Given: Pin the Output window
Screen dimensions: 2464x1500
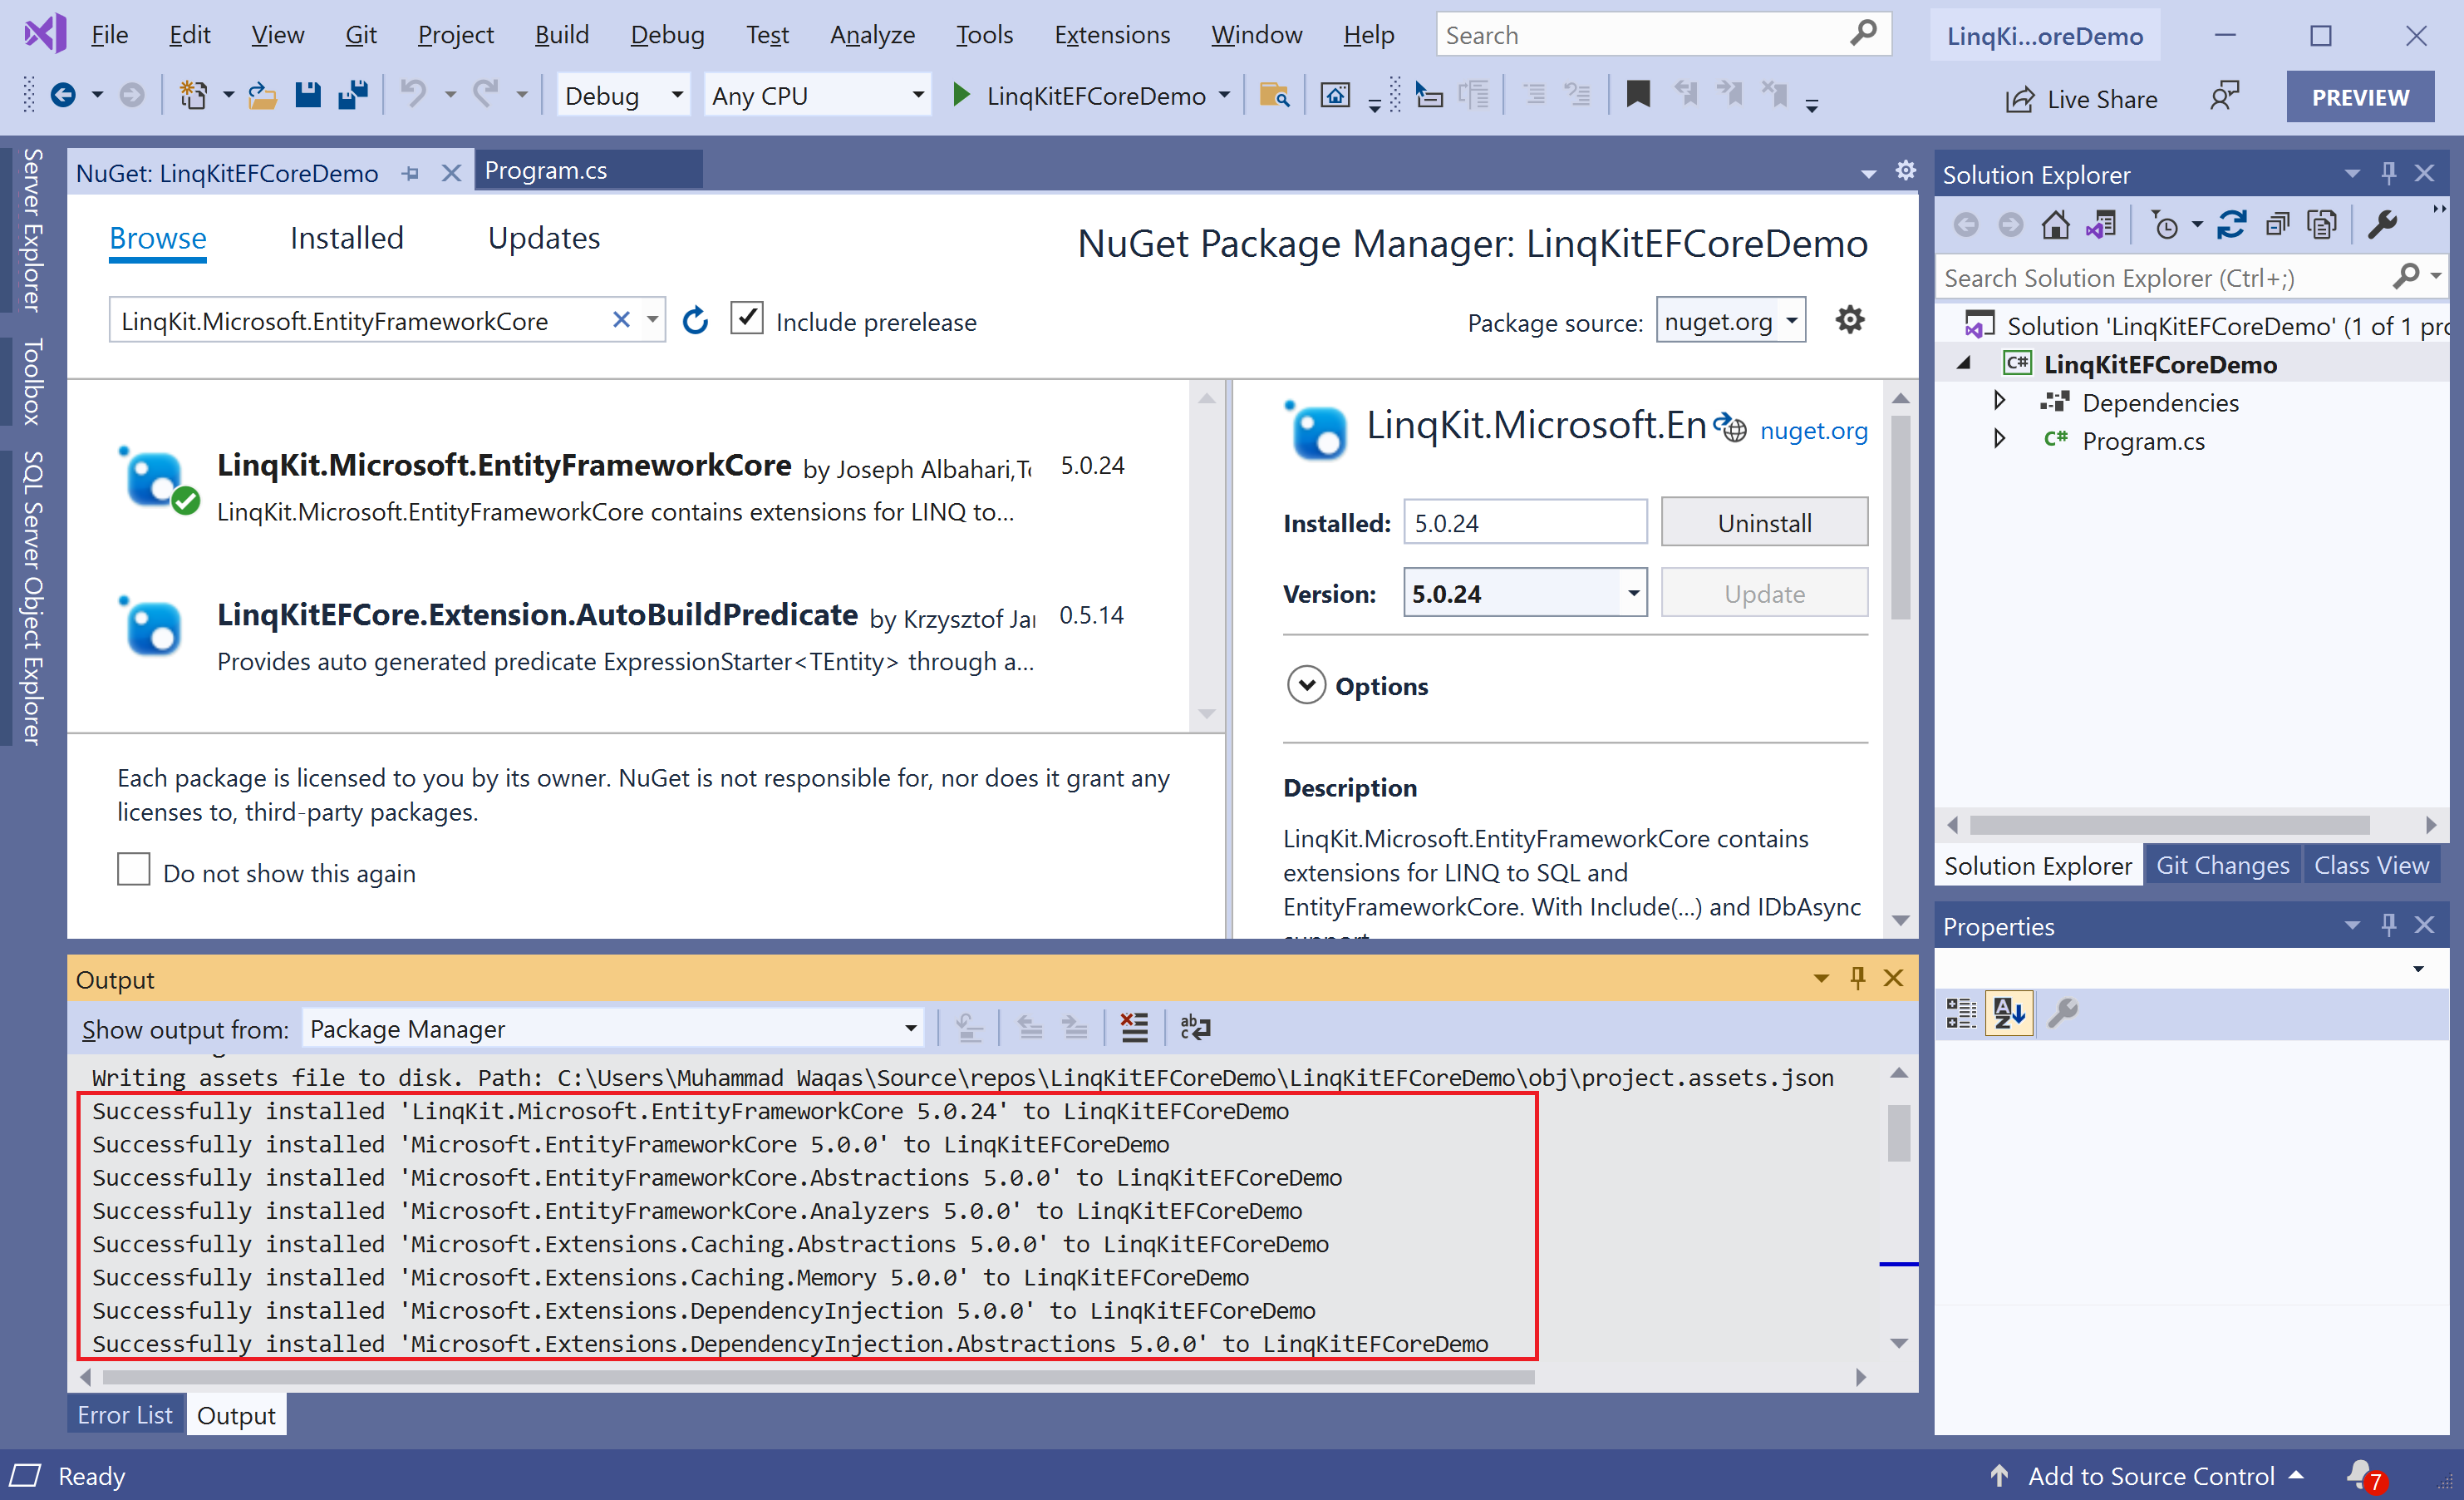Looking at the screenshot, I should pos(1857,979).
